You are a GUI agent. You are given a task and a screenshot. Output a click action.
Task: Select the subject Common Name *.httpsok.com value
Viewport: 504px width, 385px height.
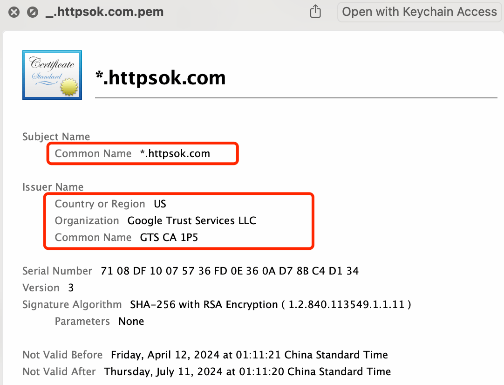(175, 153)
